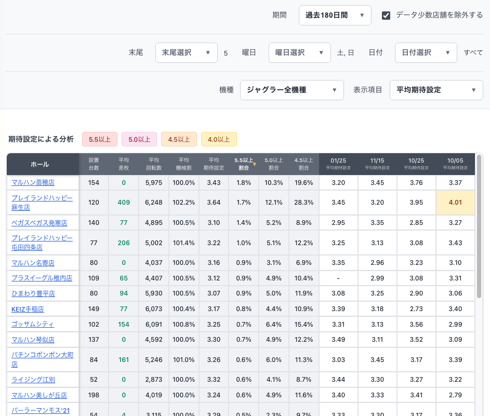490x416 pixels.
Task: Open KEIZ手稲店 hall link
Action: pos(28,309)
